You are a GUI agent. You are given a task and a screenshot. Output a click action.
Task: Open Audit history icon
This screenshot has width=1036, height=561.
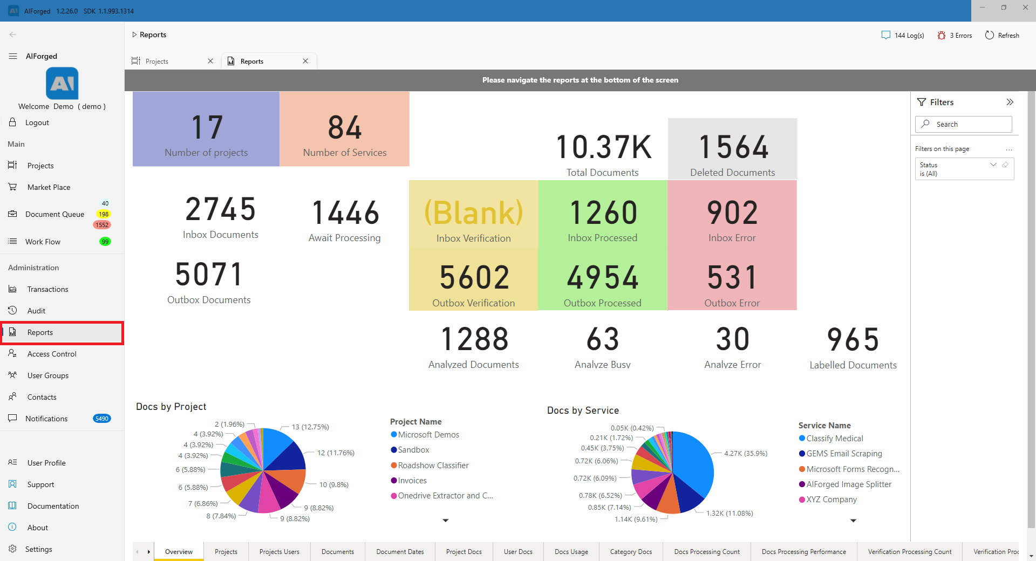(12, 310)
